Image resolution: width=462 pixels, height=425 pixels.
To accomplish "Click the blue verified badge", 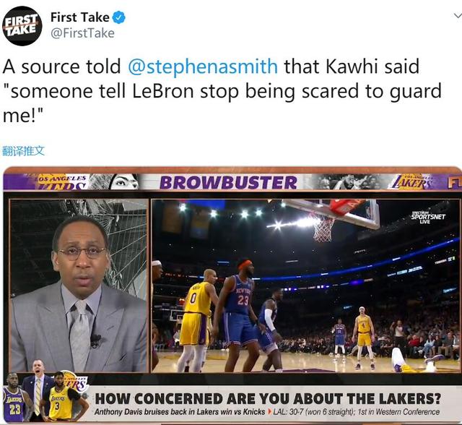I will [x=119, y=17].
